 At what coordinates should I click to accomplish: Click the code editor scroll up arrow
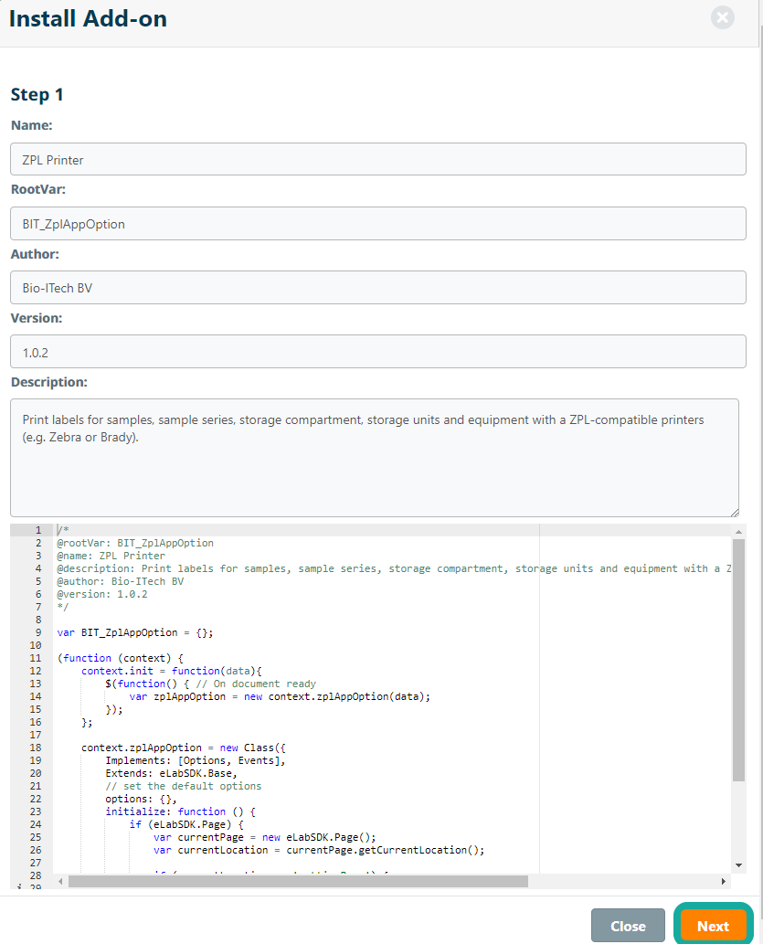click(x=738, y=531)
